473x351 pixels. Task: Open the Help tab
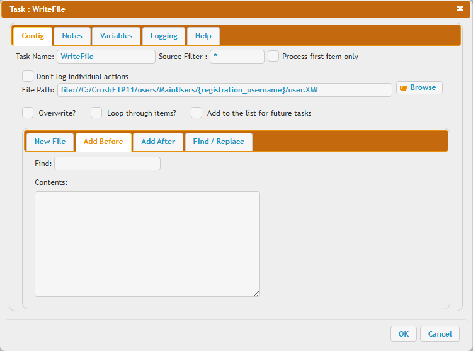[203, 36]
